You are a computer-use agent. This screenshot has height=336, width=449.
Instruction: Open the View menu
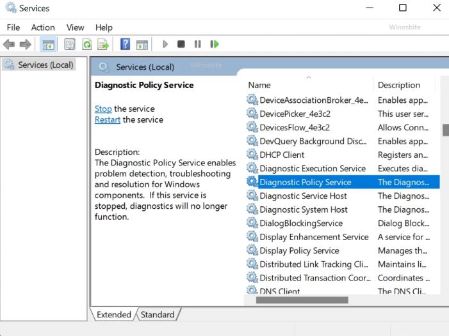pos(76,27)
